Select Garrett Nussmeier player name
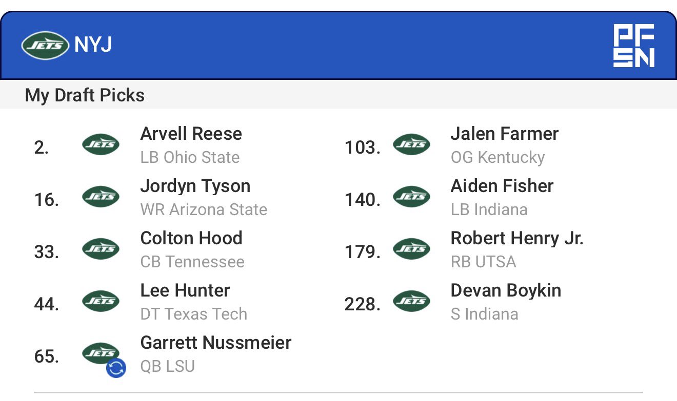Viewport: 677px width, 401px height. pyautogui.click(x=216, y=343)
